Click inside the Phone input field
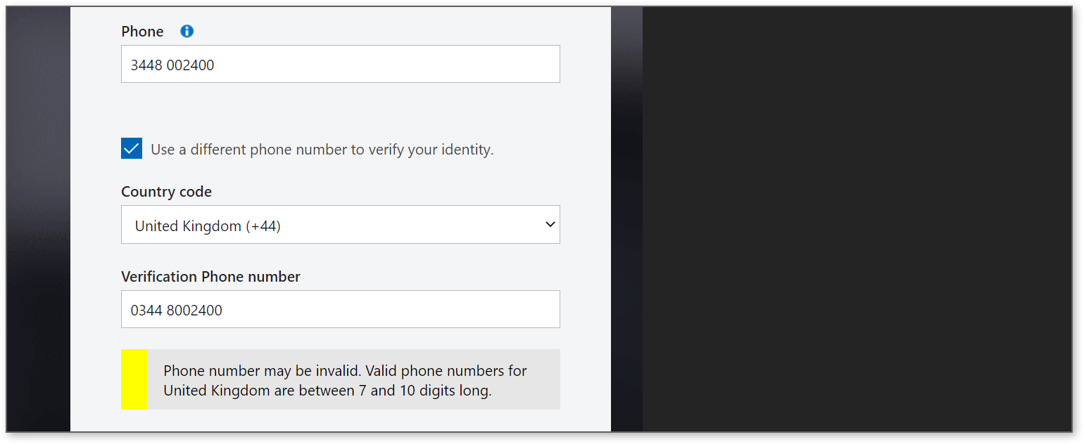Viewport: 1084px width, 444px height. [x=341, y=64]
